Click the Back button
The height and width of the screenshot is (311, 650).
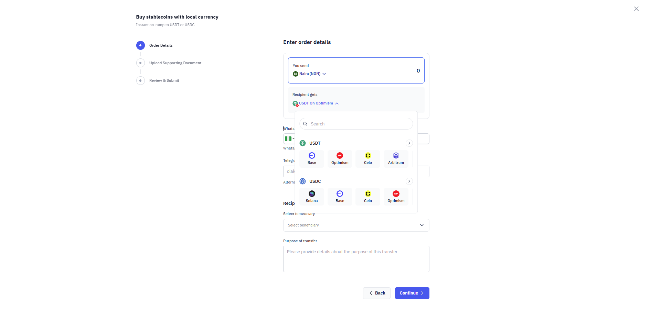click(377, 293)
